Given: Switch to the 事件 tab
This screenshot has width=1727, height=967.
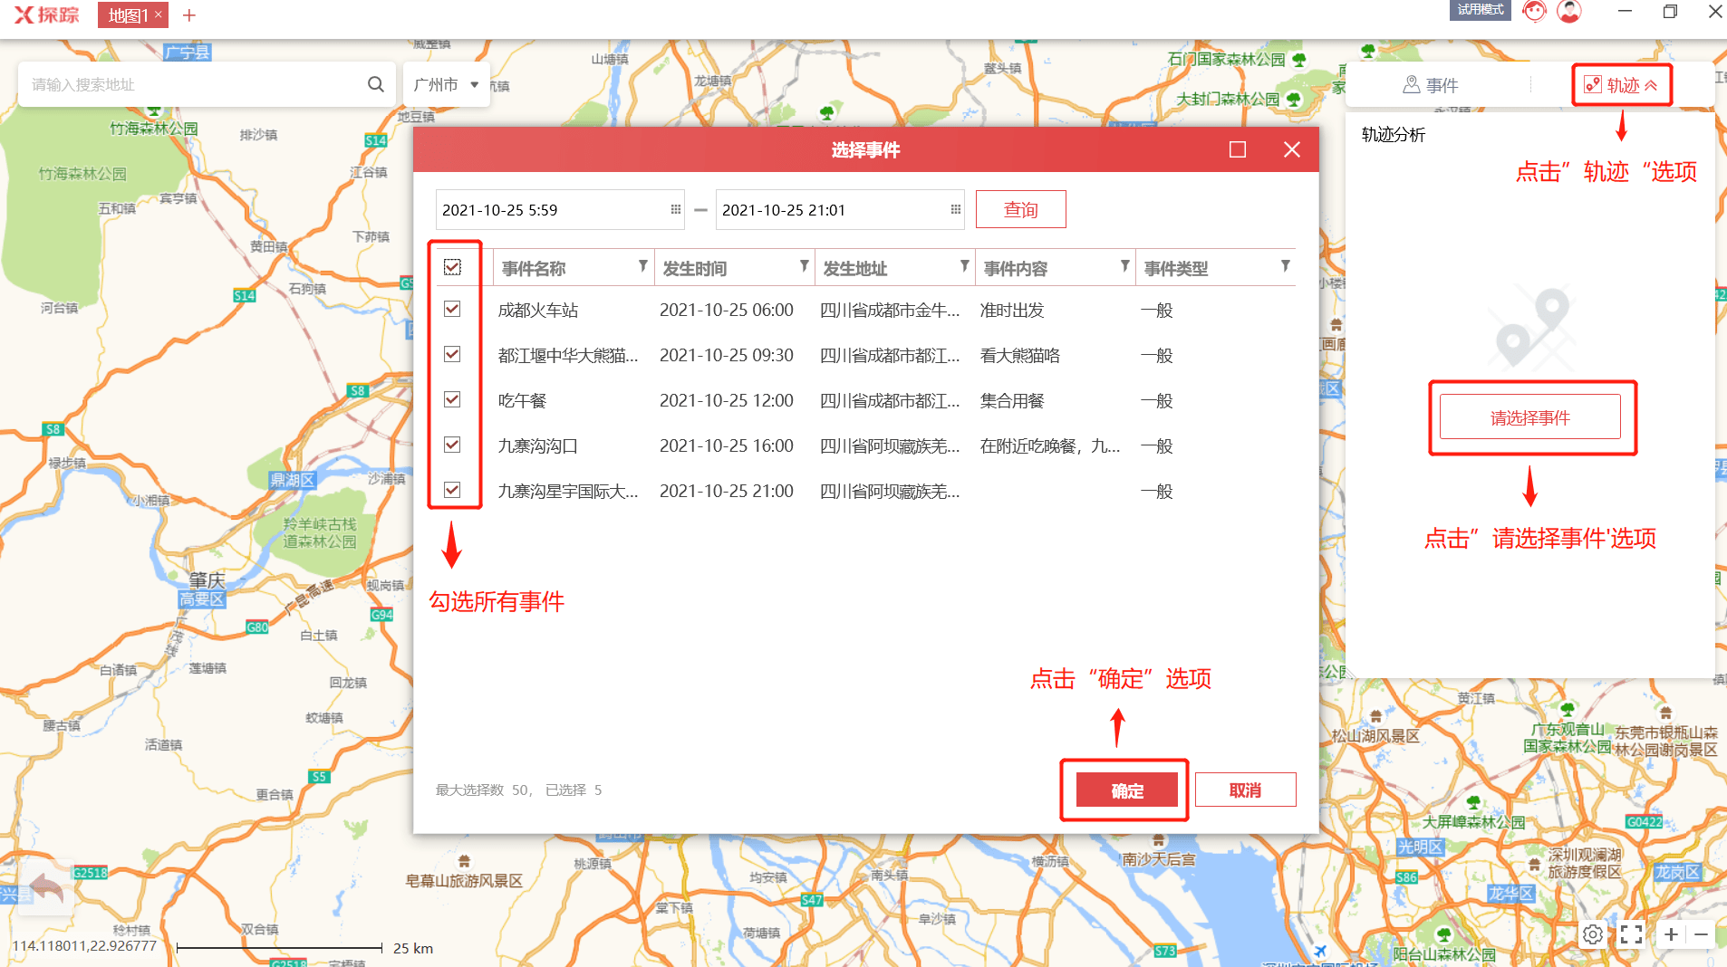Looking at the screenshot, I should click(1432, 85).
